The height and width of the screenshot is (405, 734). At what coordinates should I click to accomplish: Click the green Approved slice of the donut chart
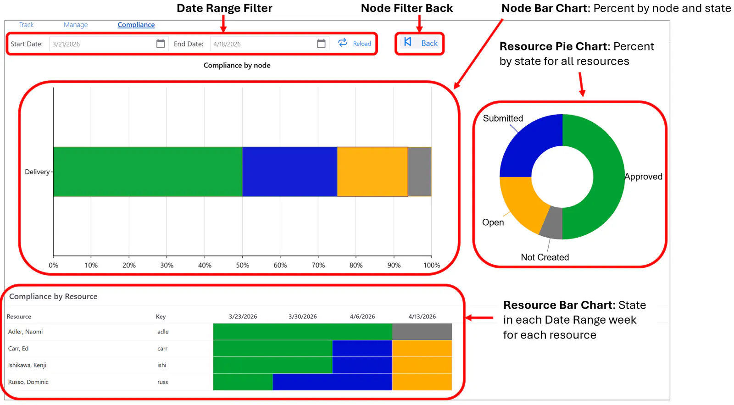click(609, 177)
